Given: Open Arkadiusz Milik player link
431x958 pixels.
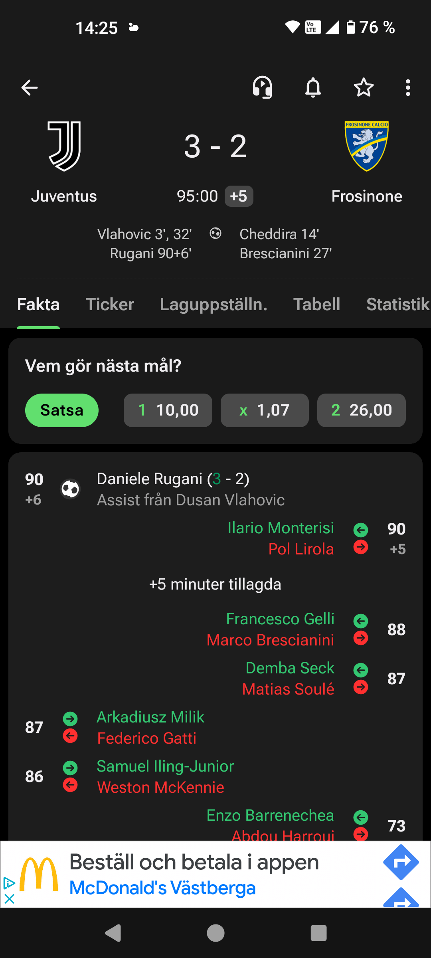Looking at the screenshot, I should [x=150, y=717].
